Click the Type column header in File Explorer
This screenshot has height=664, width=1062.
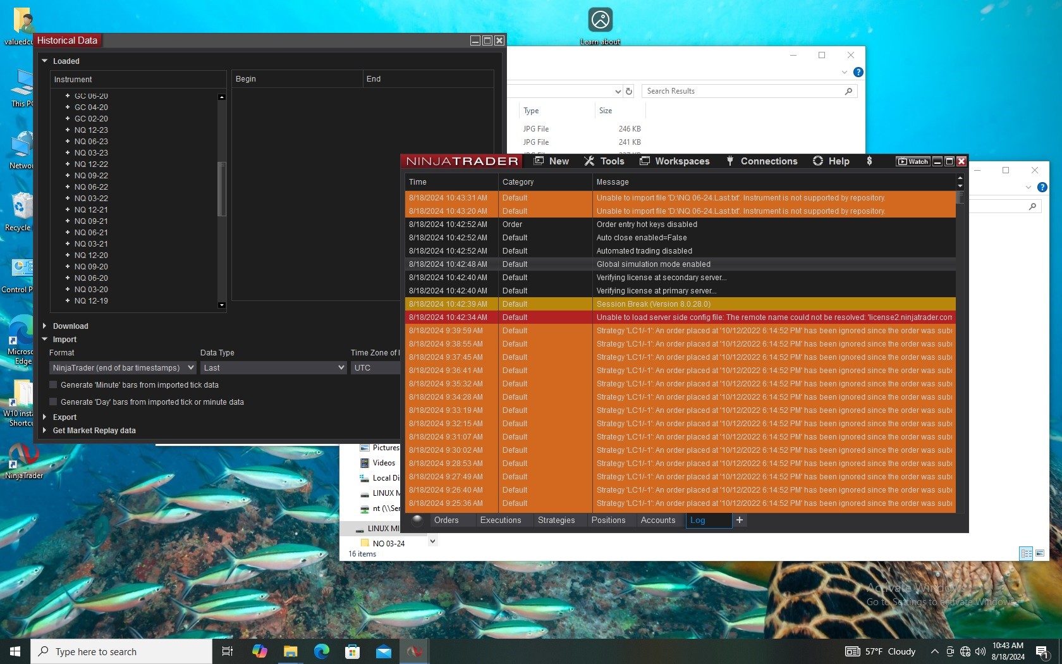click(x=557, y=111)
